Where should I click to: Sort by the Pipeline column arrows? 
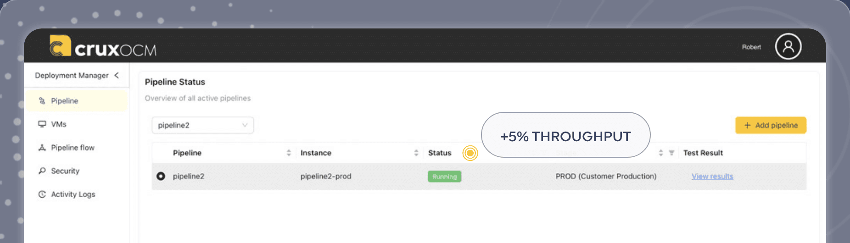tap(289, 153)
